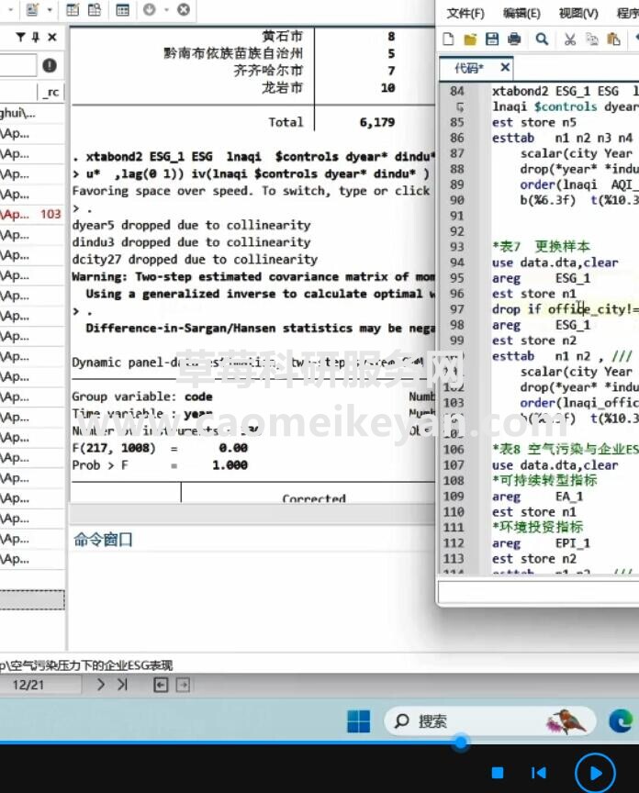Copy selection in the do-file editor toolbar
Screen dimensions: 639x793
pyautogui.click(x=591, y=39)
